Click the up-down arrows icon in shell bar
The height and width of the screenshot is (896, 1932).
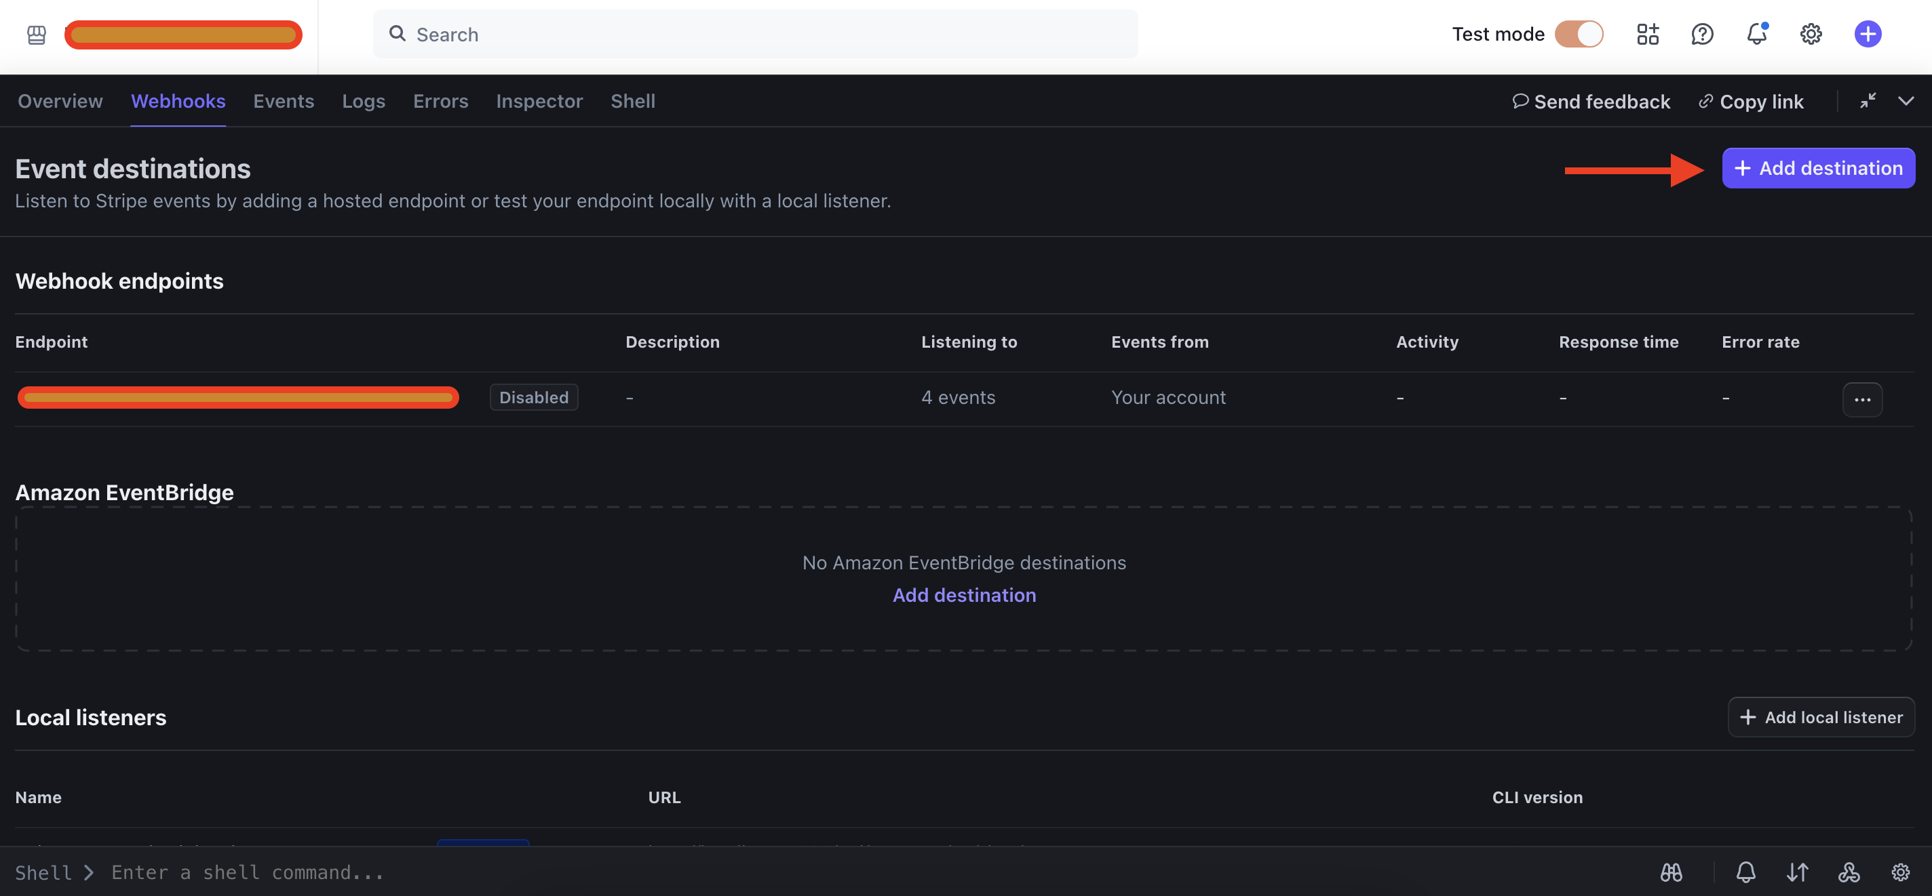point(1797,872)
